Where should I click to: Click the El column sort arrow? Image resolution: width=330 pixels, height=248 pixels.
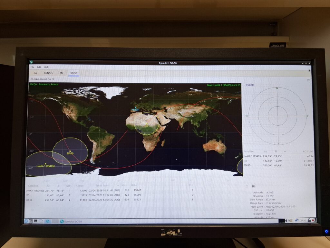pyautogui.click(x=285, y=151)
